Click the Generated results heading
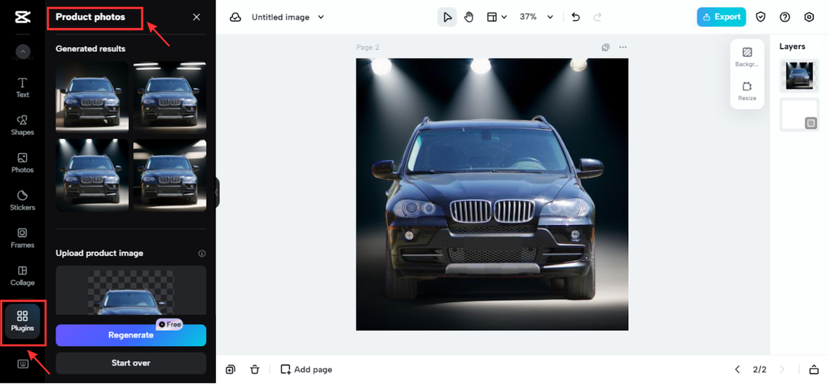828x385 pixels. point(91,49)
